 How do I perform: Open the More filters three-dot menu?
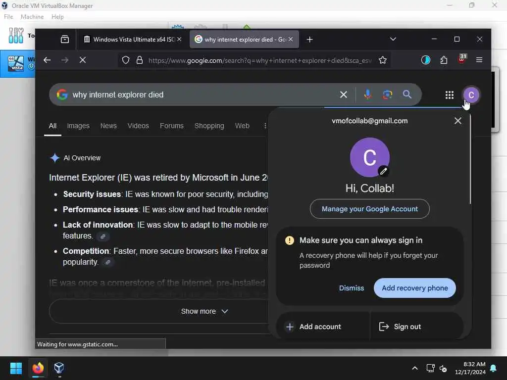click(265, 126)
